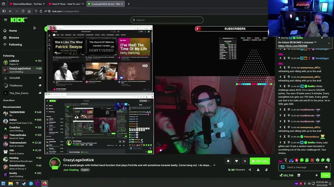This screenshot has width=334, height=187.
Task: Open offline channel ThaStunna
Action: pos(22,85)
